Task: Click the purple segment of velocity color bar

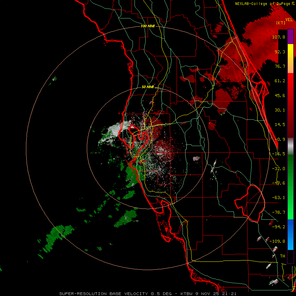Action: pos(290,37)
